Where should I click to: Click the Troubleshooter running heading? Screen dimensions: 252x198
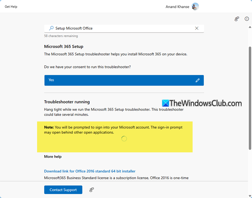[x=67, y=102]
